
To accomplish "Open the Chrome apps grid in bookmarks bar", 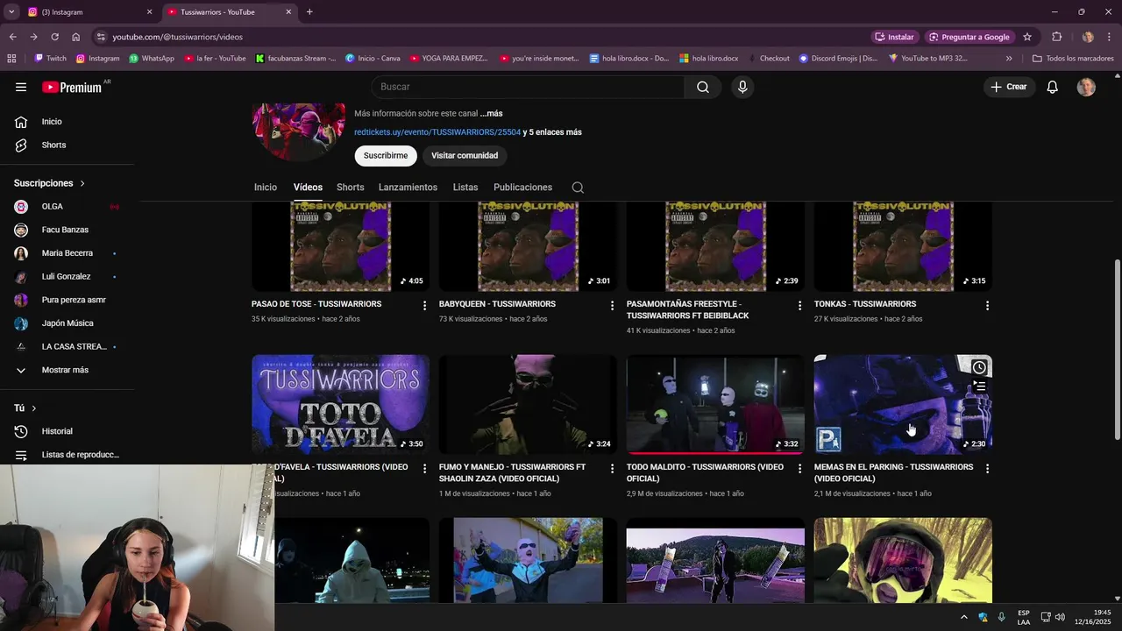I will 11,58.
